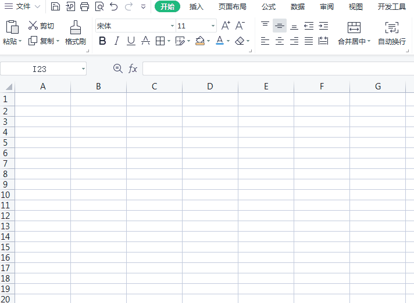The width and height of the screenshot is (414, 303).
Task: Decrease font size with A- icon
Action: tap(240, 26)
